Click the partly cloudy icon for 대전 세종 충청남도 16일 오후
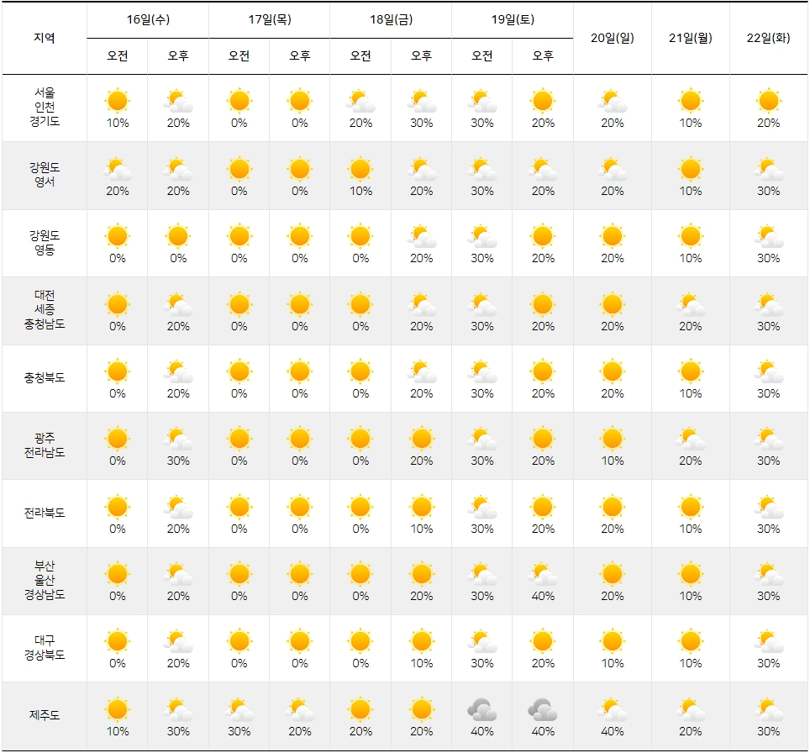Screen dimensions: 810x753 coord(178,304)
